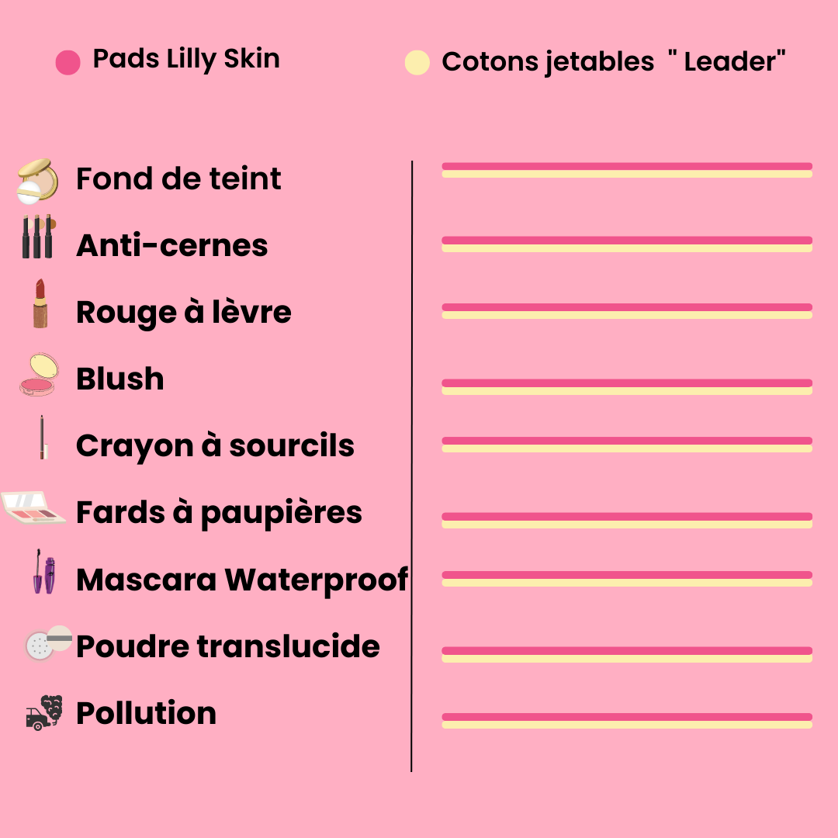
Task: Click the yellow Cotons jetables legend dot
Action: [417, 63]
